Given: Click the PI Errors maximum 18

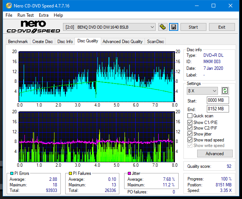Looking at the screenshot, I should coord(55,185).
